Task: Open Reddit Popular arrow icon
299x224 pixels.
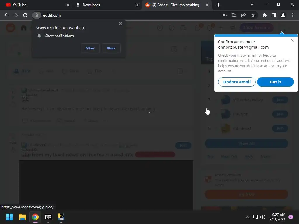Action: 160,28
